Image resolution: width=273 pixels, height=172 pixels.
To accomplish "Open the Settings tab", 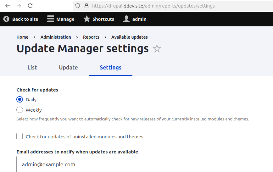I will [x=110, y=67].
